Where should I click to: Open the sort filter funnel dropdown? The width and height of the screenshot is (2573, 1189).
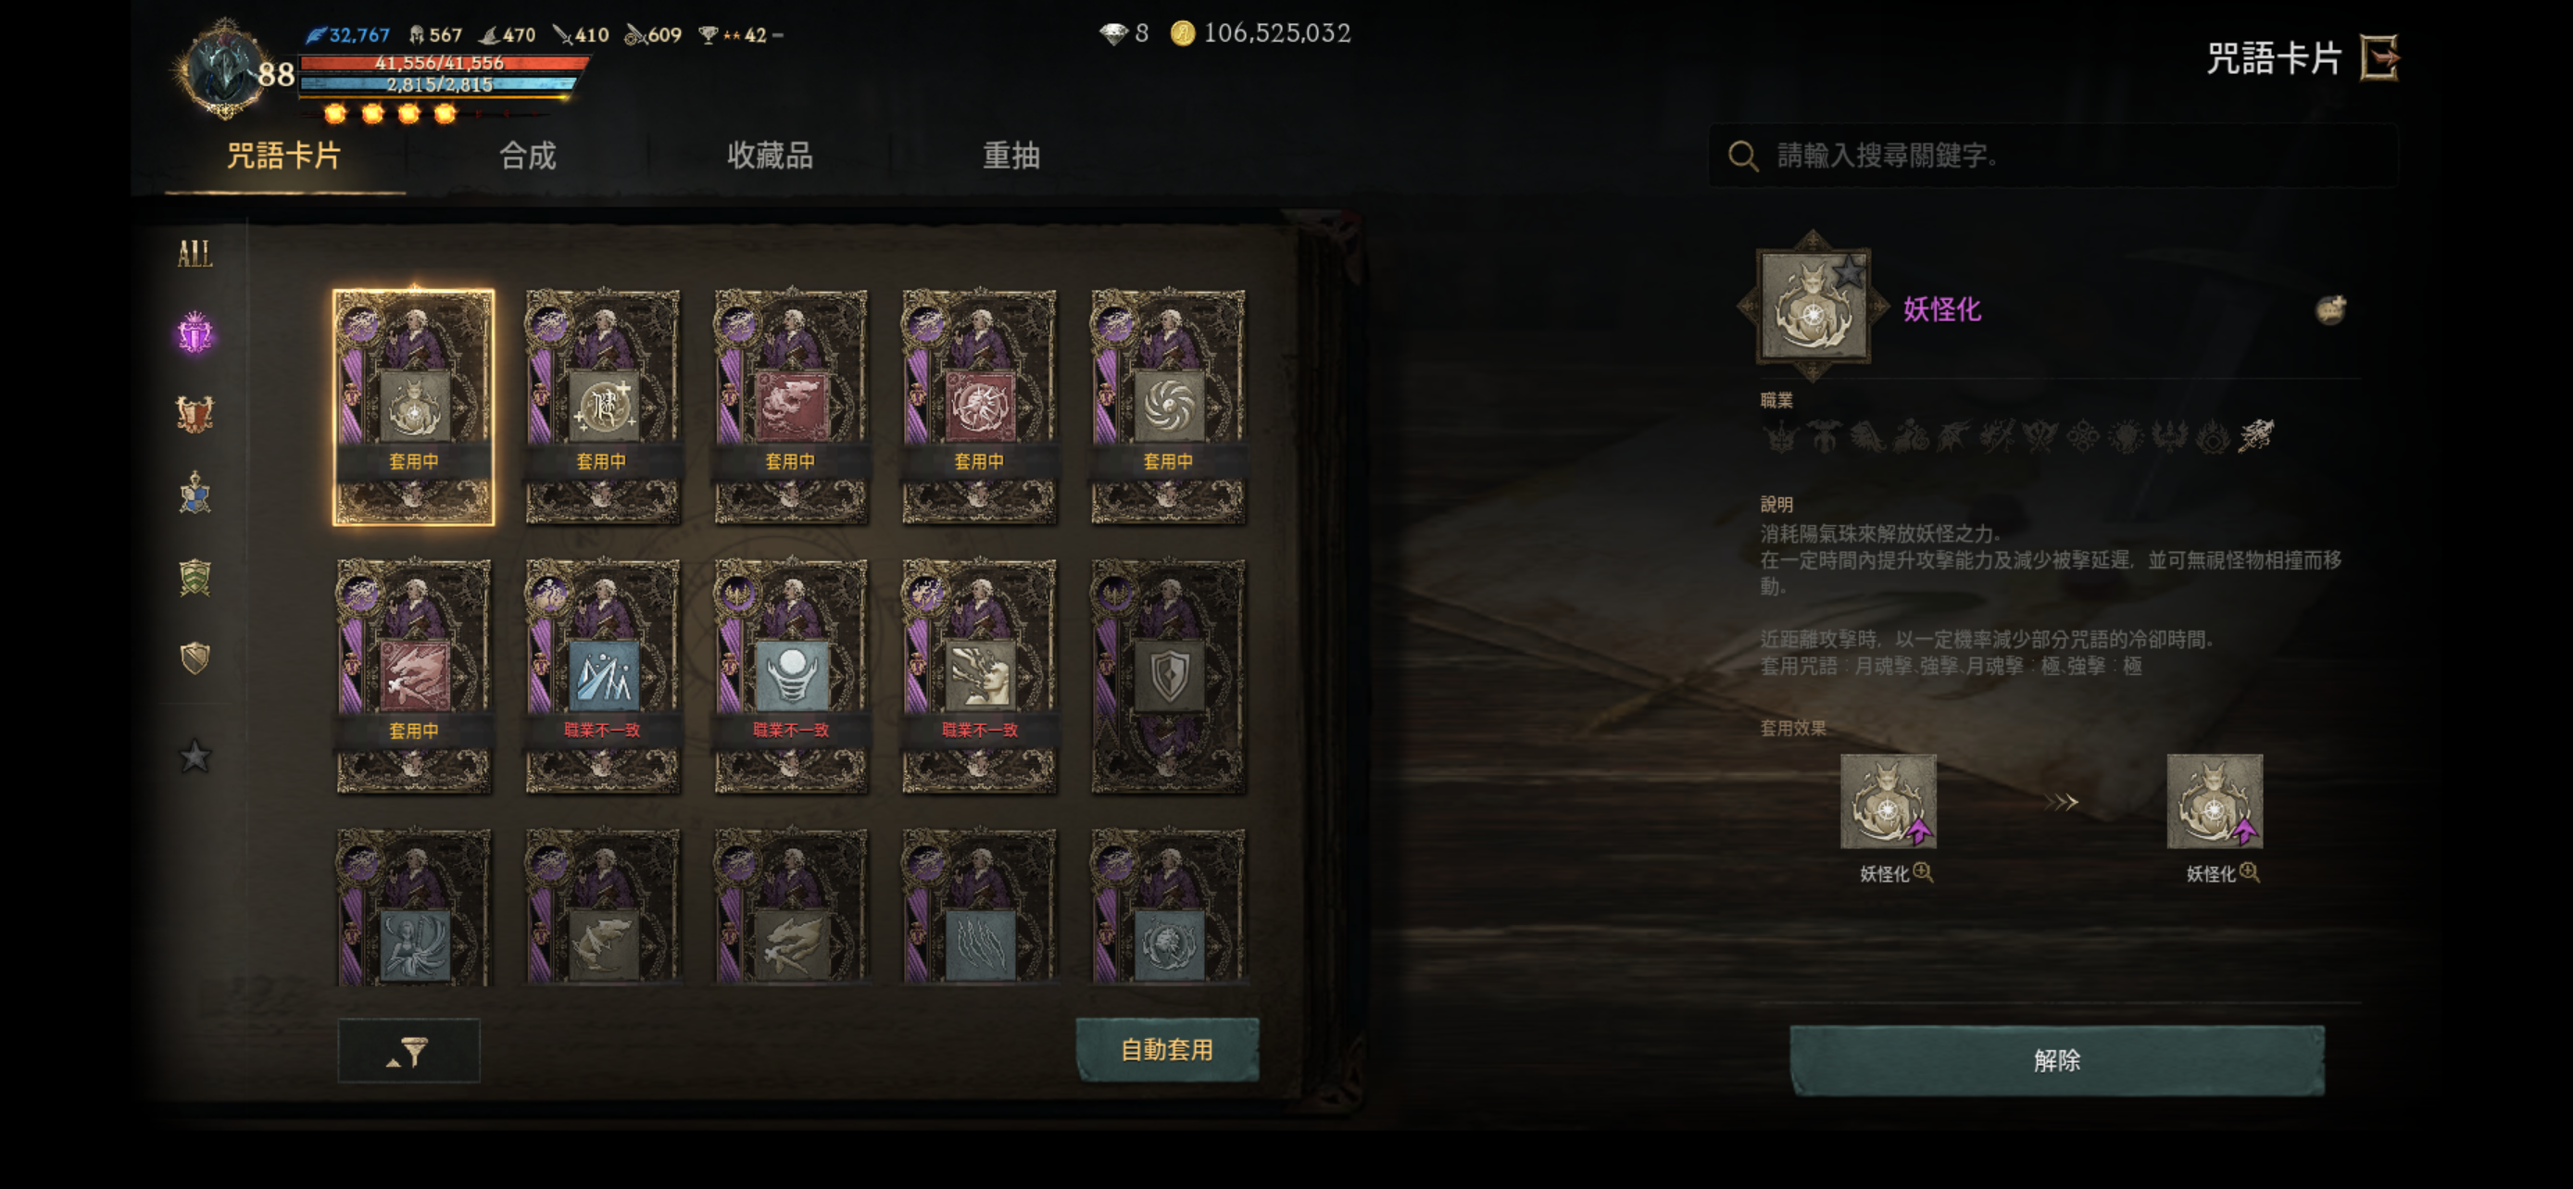[408, 1050]
